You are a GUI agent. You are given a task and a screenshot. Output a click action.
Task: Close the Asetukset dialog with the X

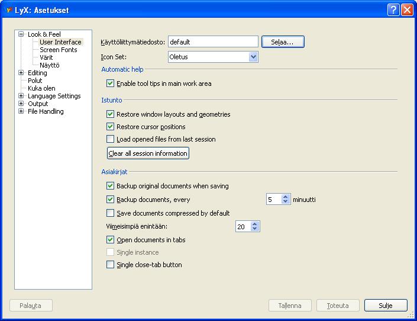407,10
